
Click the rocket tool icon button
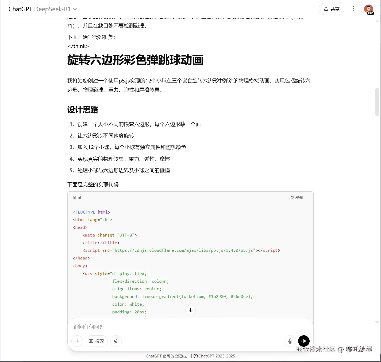point(116,341)
